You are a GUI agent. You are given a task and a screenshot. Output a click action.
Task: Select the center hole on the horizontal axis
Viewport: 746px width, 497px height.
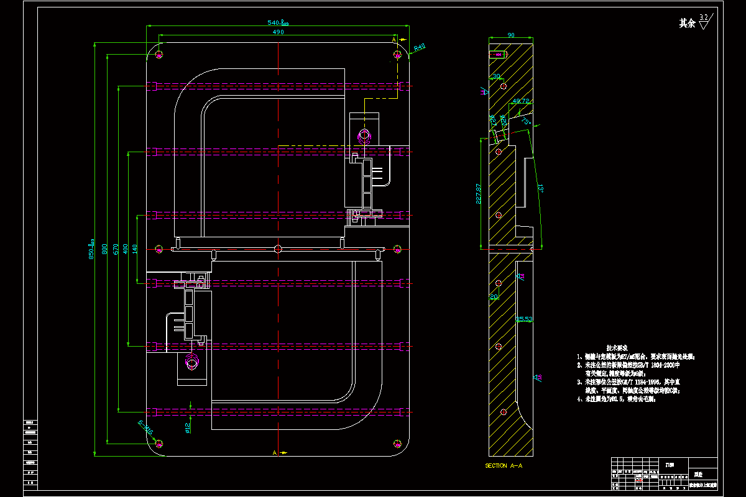pyautogui.click(x=278, y=249)
